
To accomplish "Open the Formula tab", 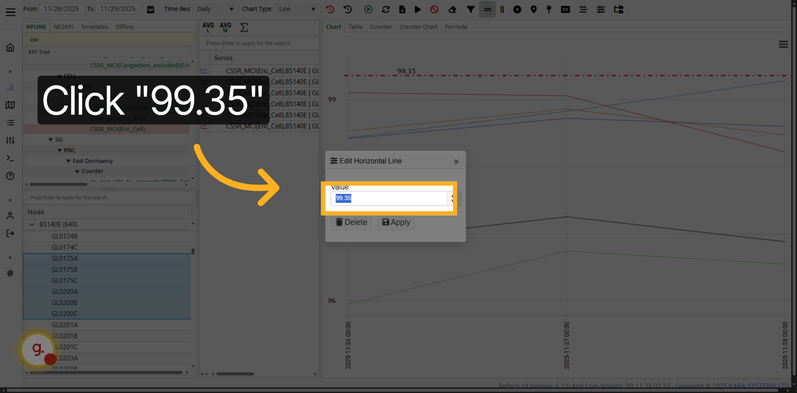I will [456, 27].
